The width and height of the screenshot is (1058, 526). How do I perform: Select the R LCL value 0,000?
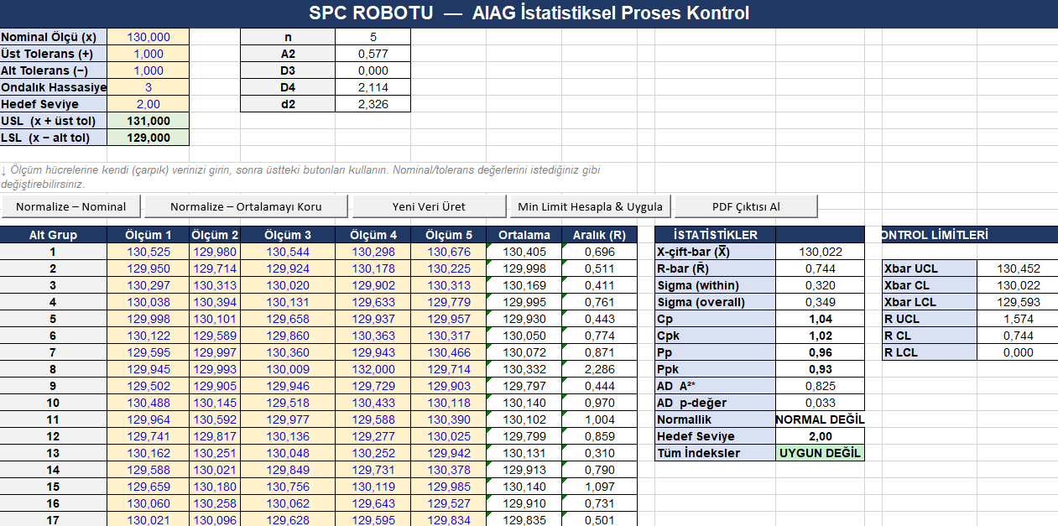point(1018,352)
